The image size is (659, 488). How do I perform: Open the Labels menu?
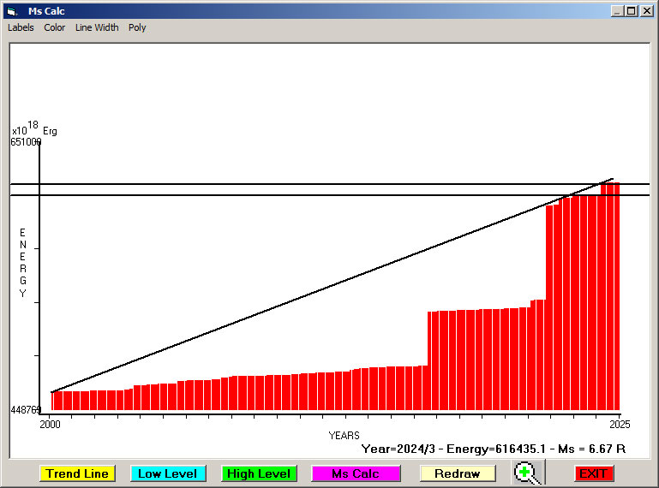(21, 27)
